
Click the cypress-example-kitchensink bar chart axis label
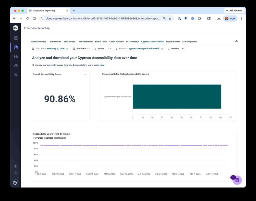coord(117,97)
